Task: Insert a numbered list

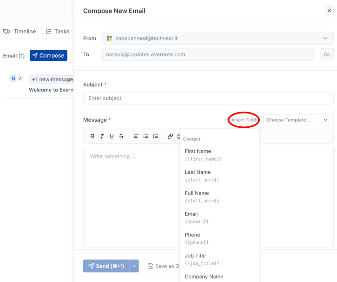Action: (155, 136)
